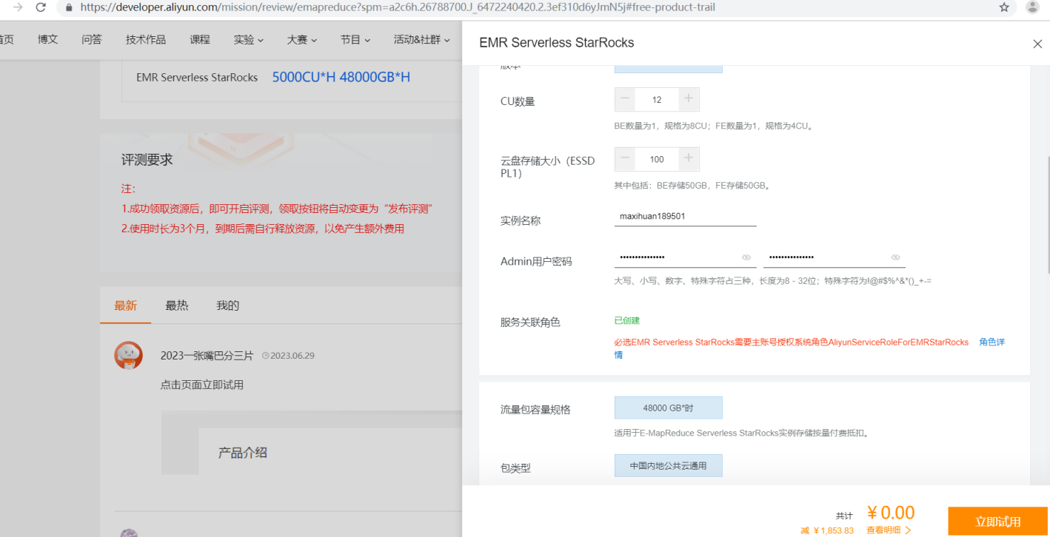Reload the browser page

click(40, 7)
